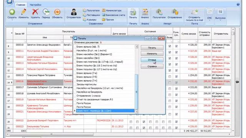Toggle first state checkbox in order 000022 row
Screen dimensions: 246x138
pos(131,122)
